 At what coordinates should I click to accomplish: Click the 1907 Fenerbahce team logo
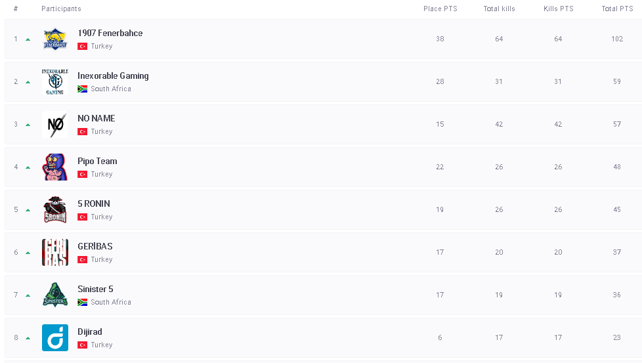[55, 39]
